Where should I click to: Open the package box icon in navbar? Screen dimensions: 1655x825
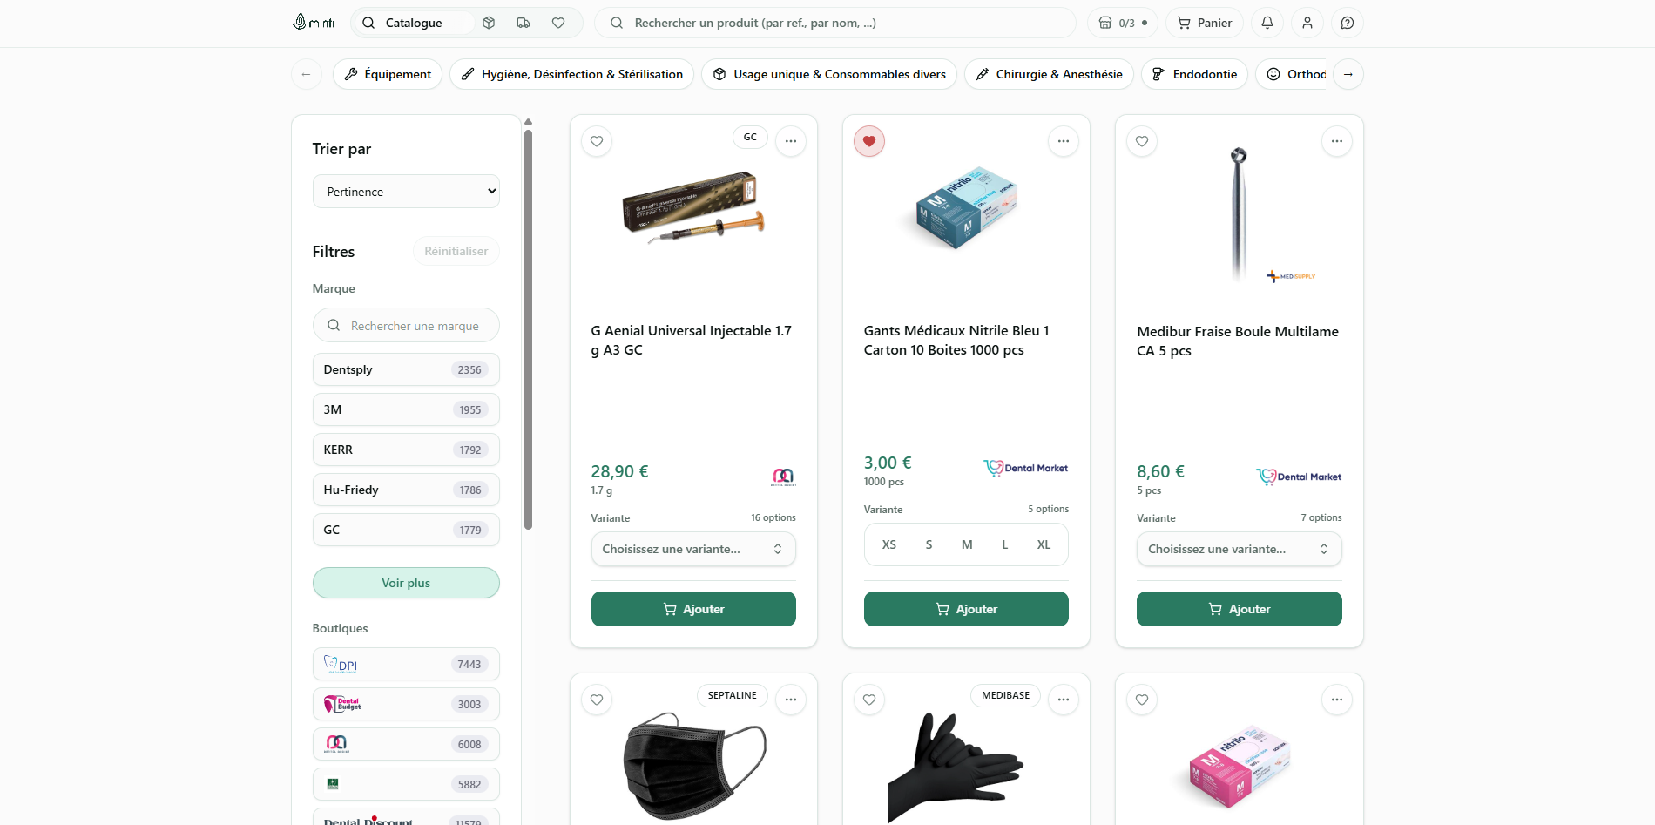(489, 23)
